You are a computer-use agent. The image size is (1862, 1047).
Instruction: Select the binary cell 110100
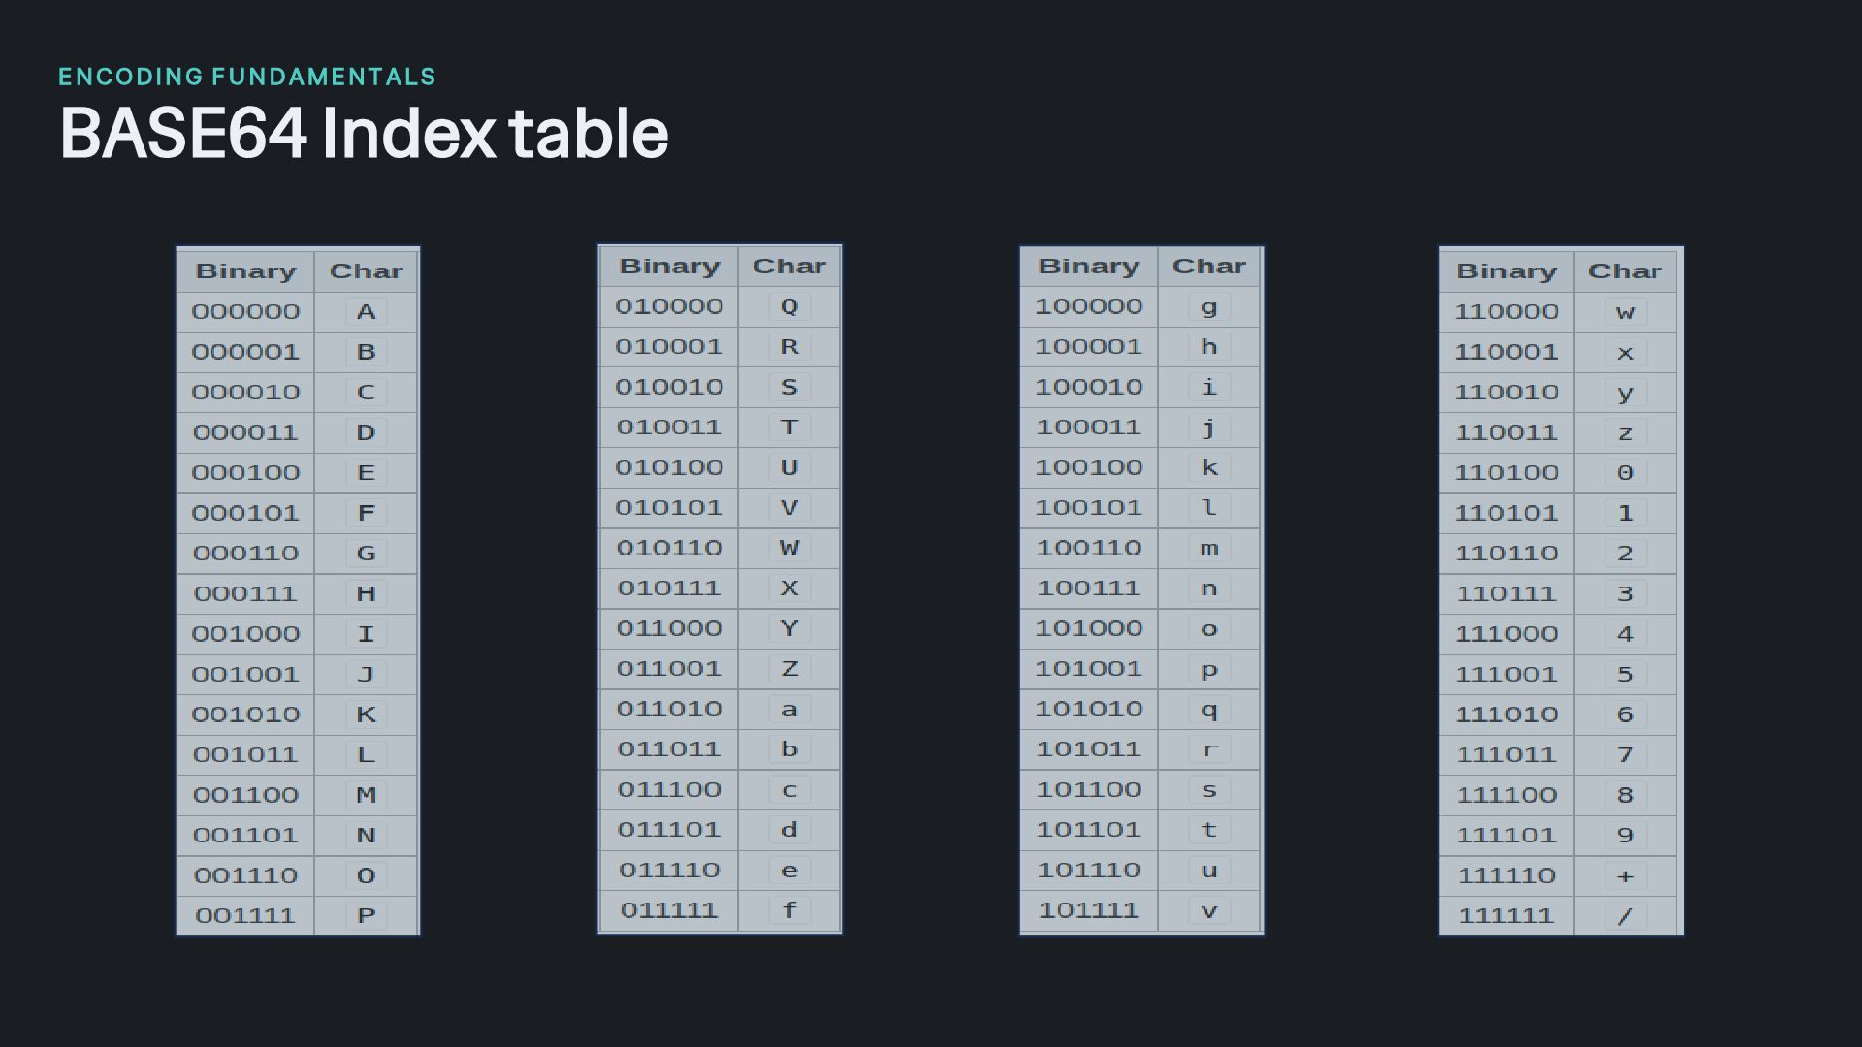[x=1506, y=473]
